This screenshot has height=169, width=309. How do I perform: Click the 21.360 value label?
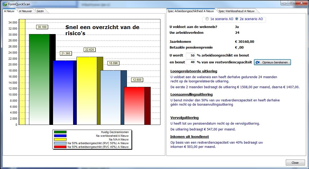click(x=66, y=53)
